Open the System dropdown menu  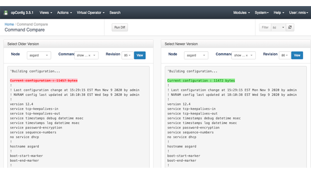[262, 13]
